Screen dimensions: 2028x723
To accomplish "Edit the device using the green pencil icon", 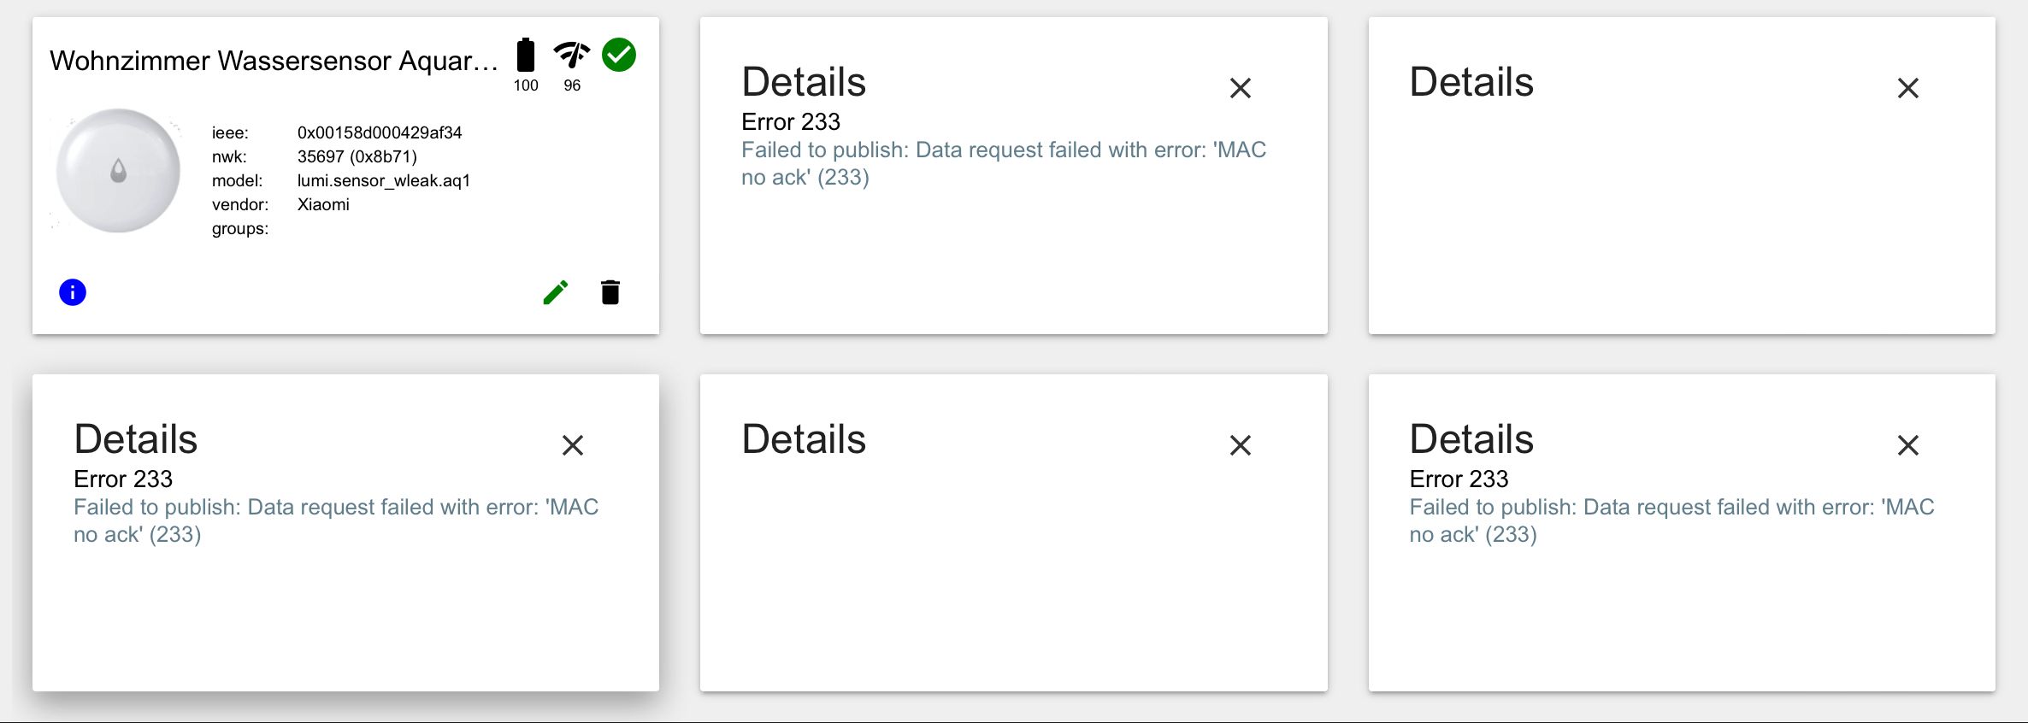I will [556, 292].
